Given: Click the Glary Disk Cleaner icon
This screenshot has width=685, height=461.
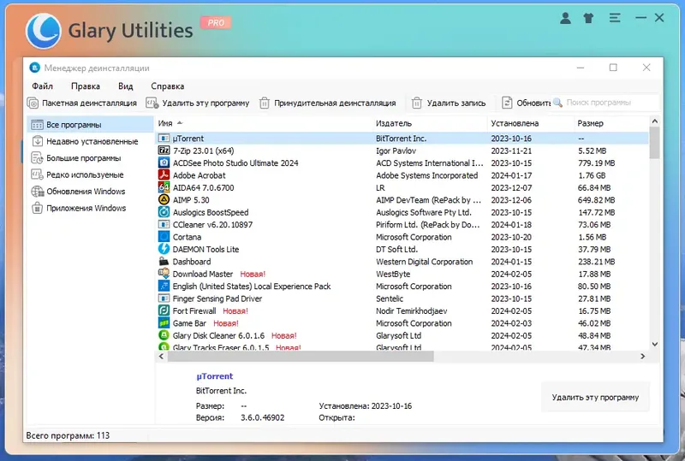Looking at the screenshot, I should coord(164,335).
